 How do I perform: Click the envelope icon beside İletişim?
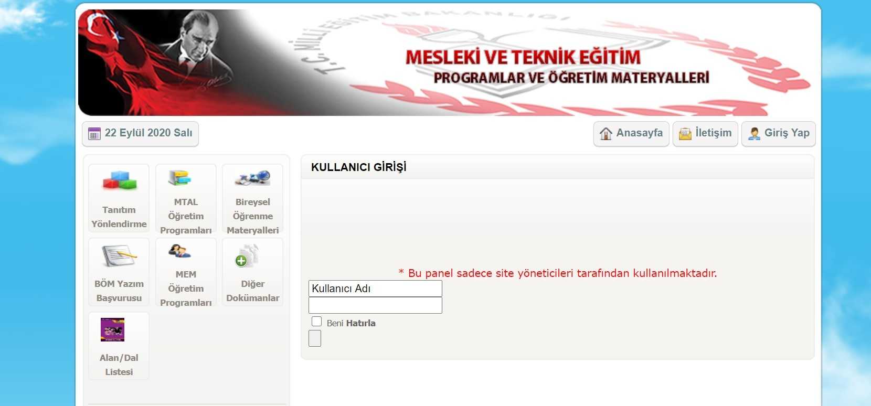685,133
